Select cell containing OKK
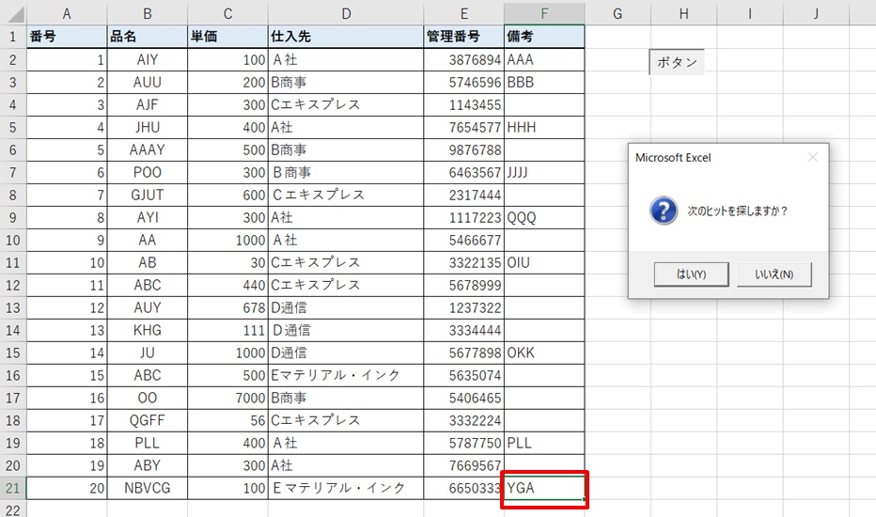Viewport: 876px width, 517px height. (544, 352)
